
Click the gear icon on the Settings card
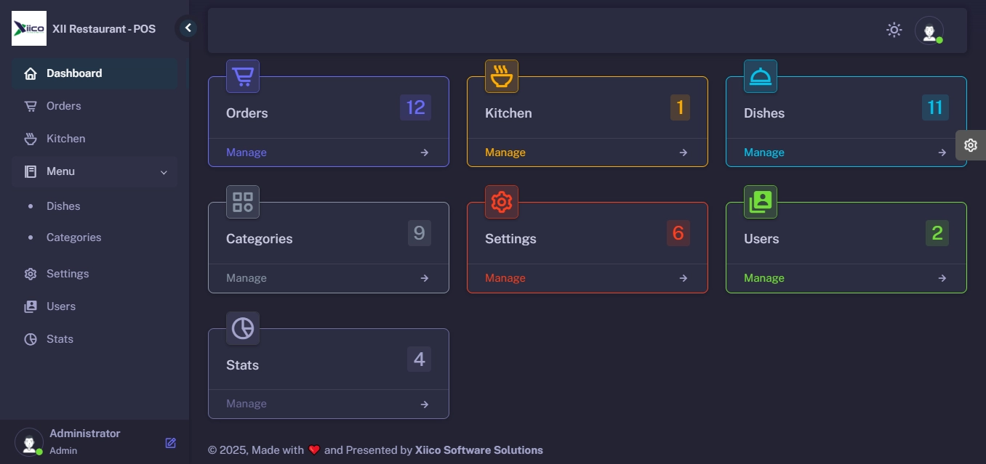pos(502,201)
